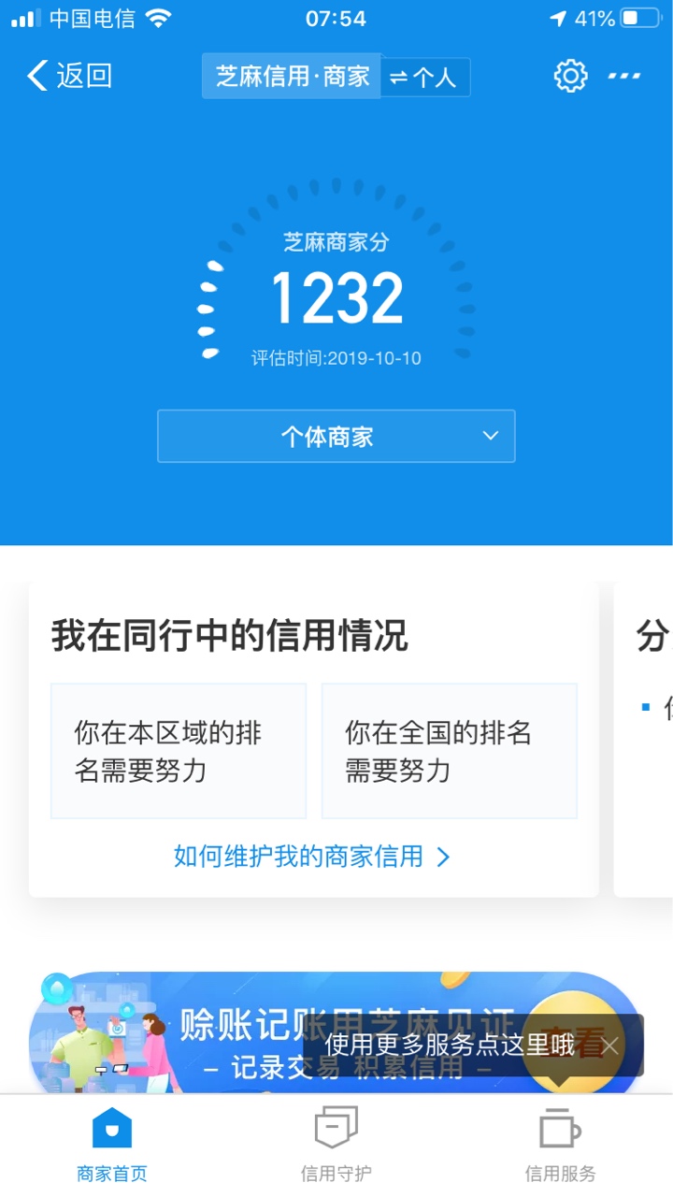Screen dimensions: 673x1197
Task: Expand the 个体商家 dropdown
Action: (336, 436)
